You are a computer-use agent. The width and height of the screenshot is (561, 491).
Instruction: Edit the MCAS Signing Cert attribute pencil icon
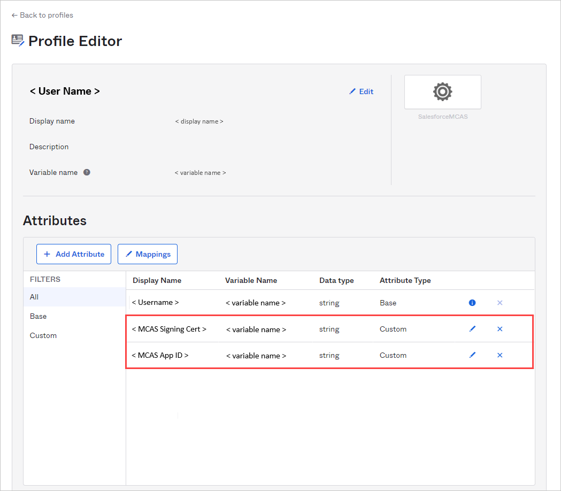coord(472,328)
